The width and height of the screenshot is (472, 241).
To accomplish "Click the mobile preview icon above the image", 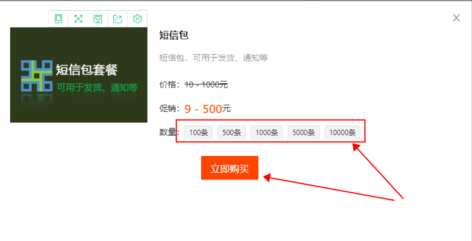I will [x=58, y=19].
